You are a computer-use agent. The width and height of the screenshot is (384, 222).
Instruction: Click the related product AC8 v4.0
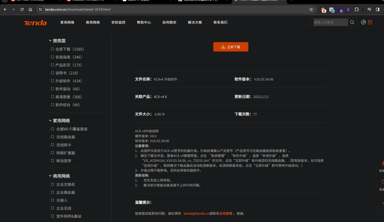[x=160, y=97]
